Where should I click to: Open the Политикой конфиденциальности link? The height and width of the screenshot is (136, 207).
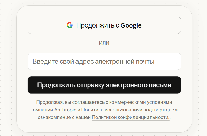(130, 117)
